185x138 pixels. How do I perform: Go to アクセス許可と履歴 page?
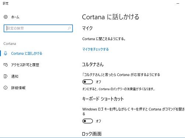tap(25, 65)
